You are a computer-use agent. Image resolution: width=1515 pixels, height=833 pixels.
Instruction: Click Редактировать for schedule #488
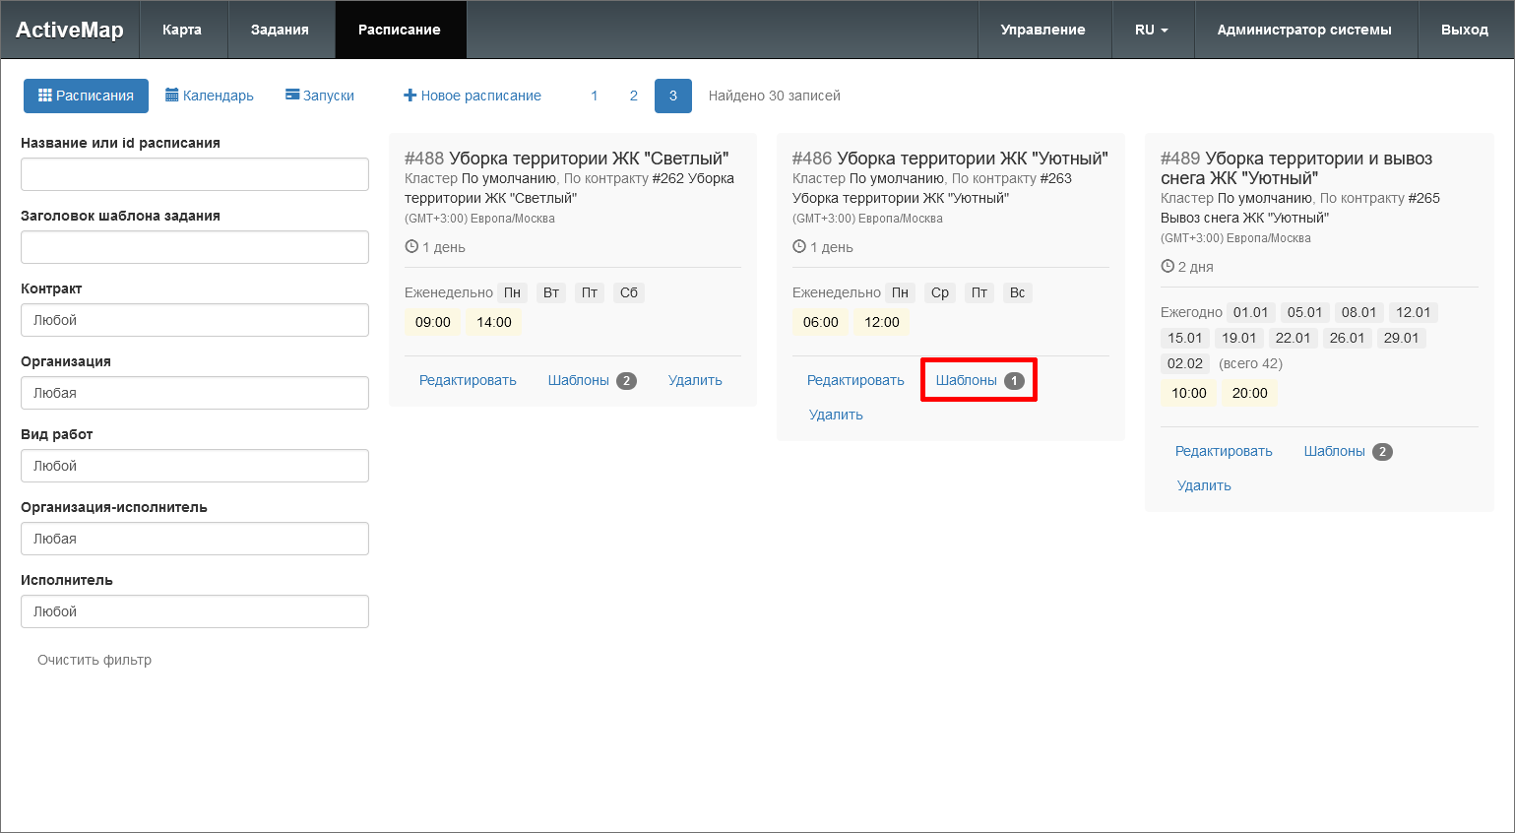468,380
